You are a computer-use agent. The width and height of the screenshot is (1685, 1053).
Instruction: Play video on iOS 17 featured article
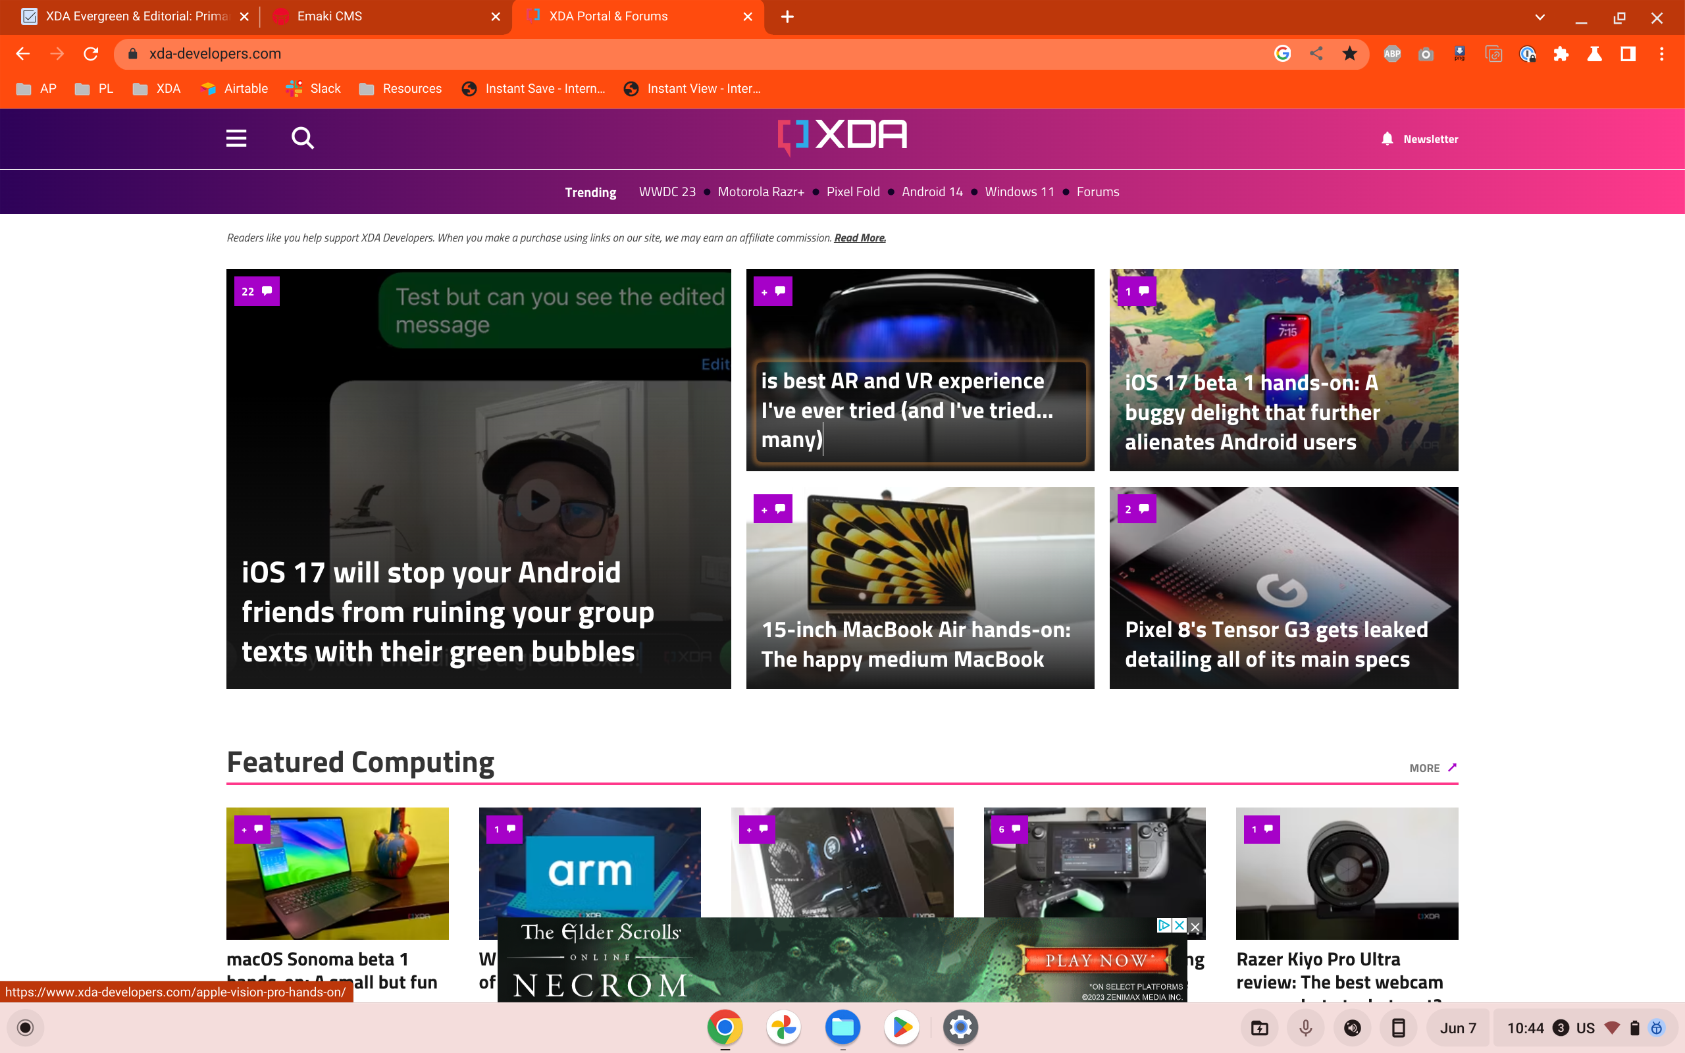click(x=539, y=500)
